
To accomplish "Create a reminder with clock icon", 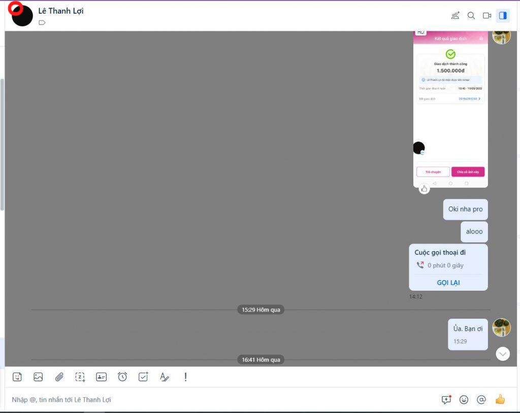I will [122, 377].
